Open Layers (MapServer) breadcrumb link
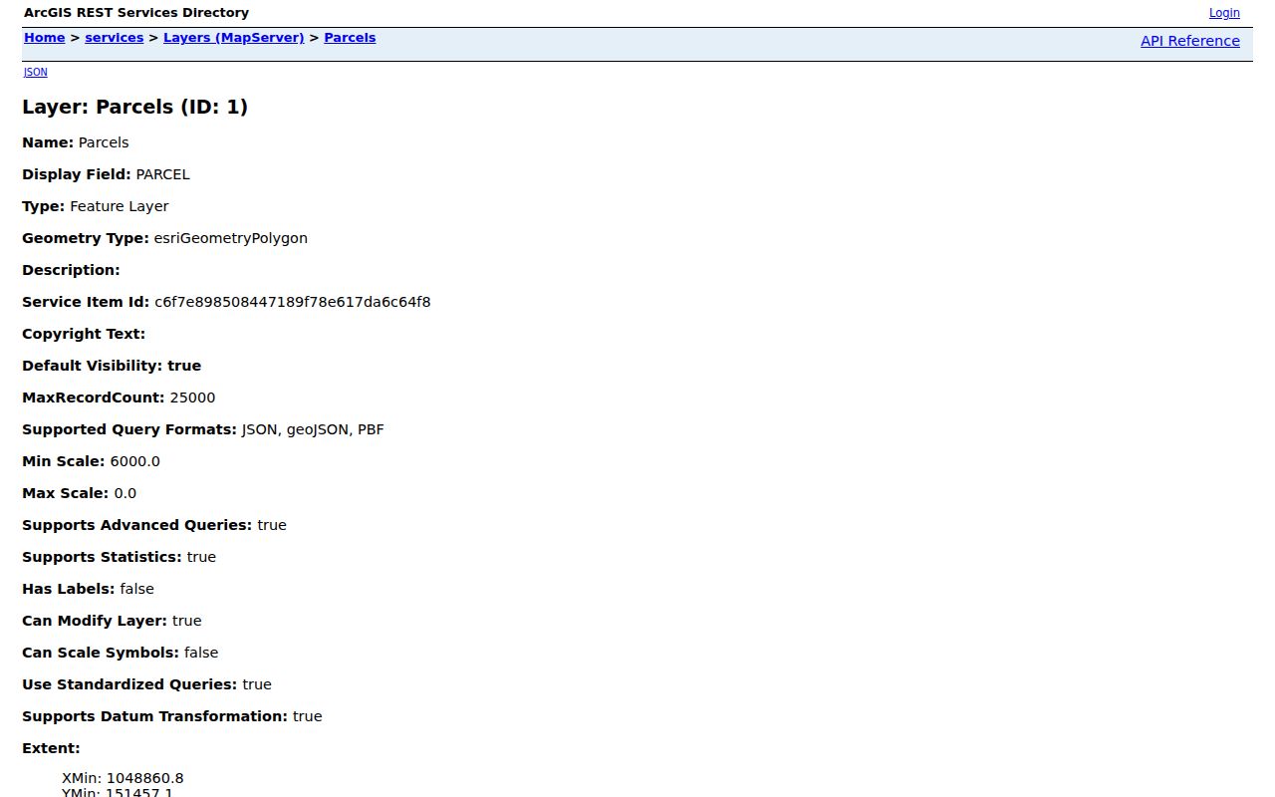 234,38
